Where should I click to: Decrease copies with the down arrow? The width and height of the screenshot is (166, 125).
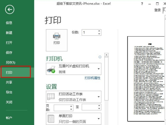[x=99, y=34]
